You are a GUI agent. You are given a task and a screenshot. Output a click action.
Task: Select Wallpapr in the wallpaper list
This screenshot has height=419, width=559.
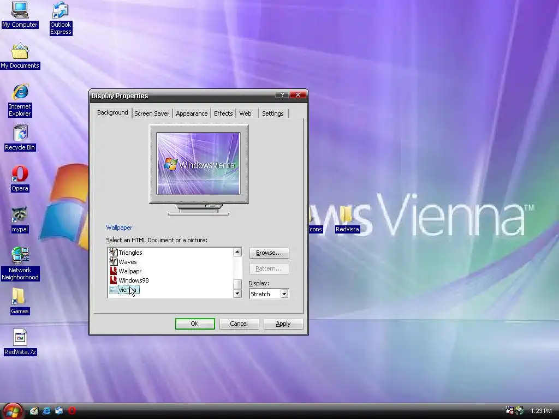[130, 271]
